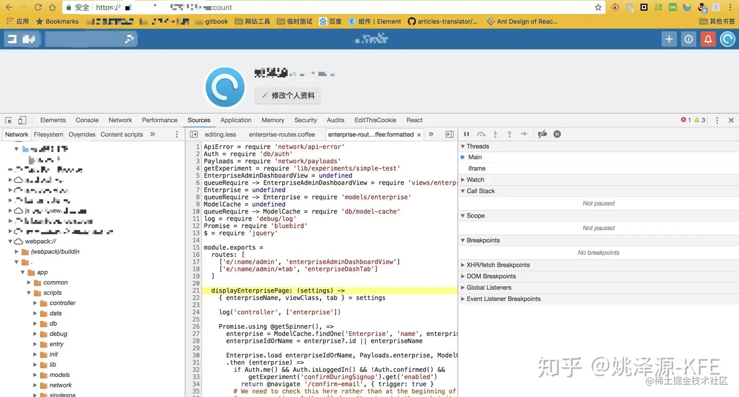
Task: Open the enterprise-routes.coffee tab
Action: 282,134
